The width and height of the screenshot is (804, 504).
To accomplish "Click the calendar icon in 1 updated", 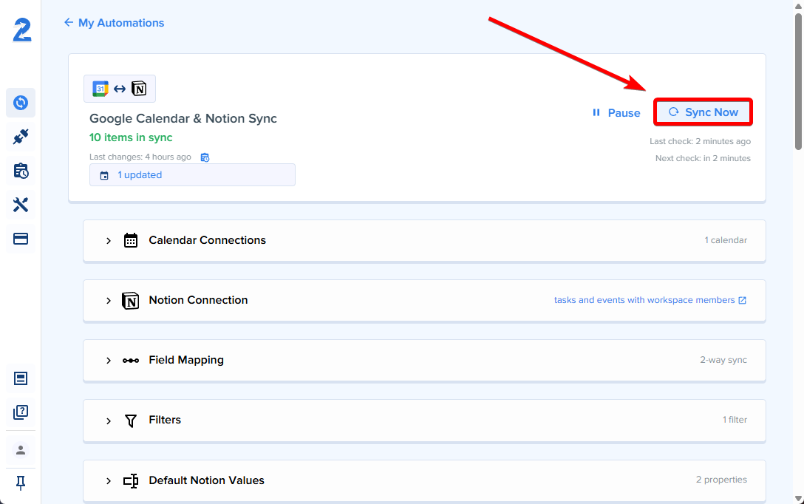I will pyautogui.click(x=104, y=175).
